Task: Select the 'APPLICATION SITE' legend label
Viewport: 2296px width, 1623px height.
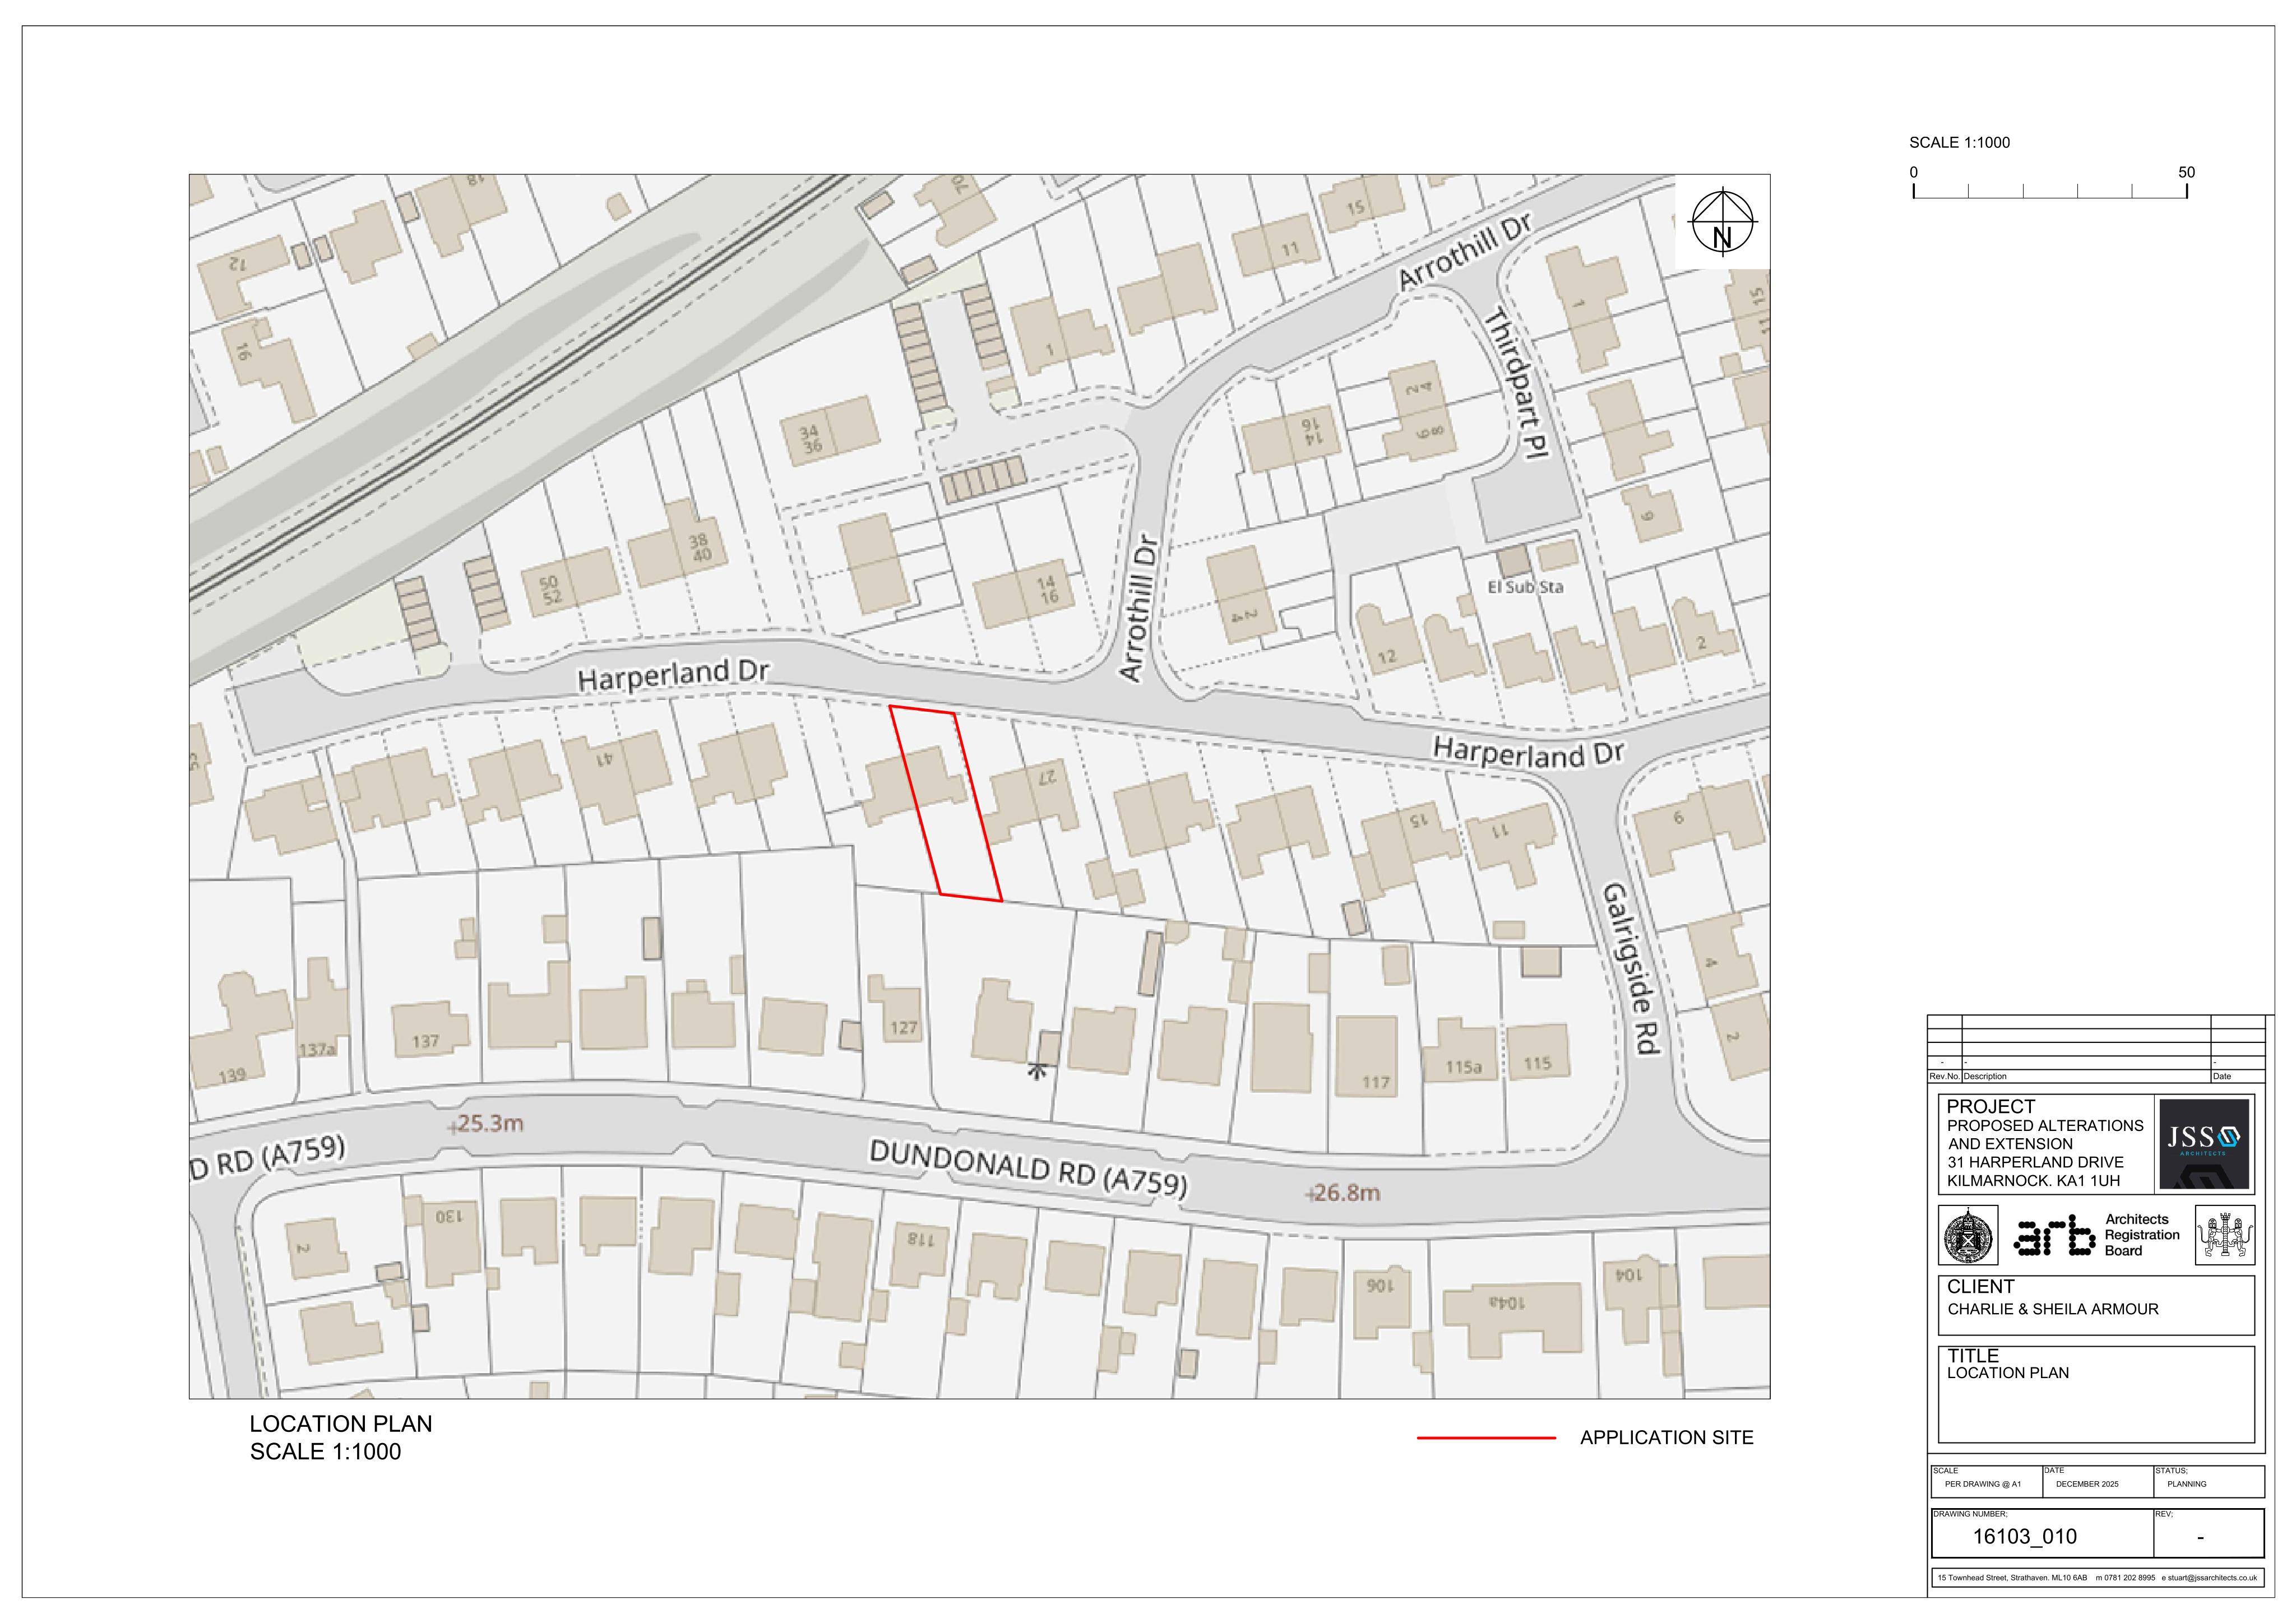Action: pos(1666,1438)
